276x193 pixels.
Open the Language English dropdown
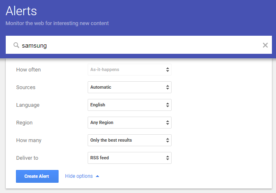[129, 105]
